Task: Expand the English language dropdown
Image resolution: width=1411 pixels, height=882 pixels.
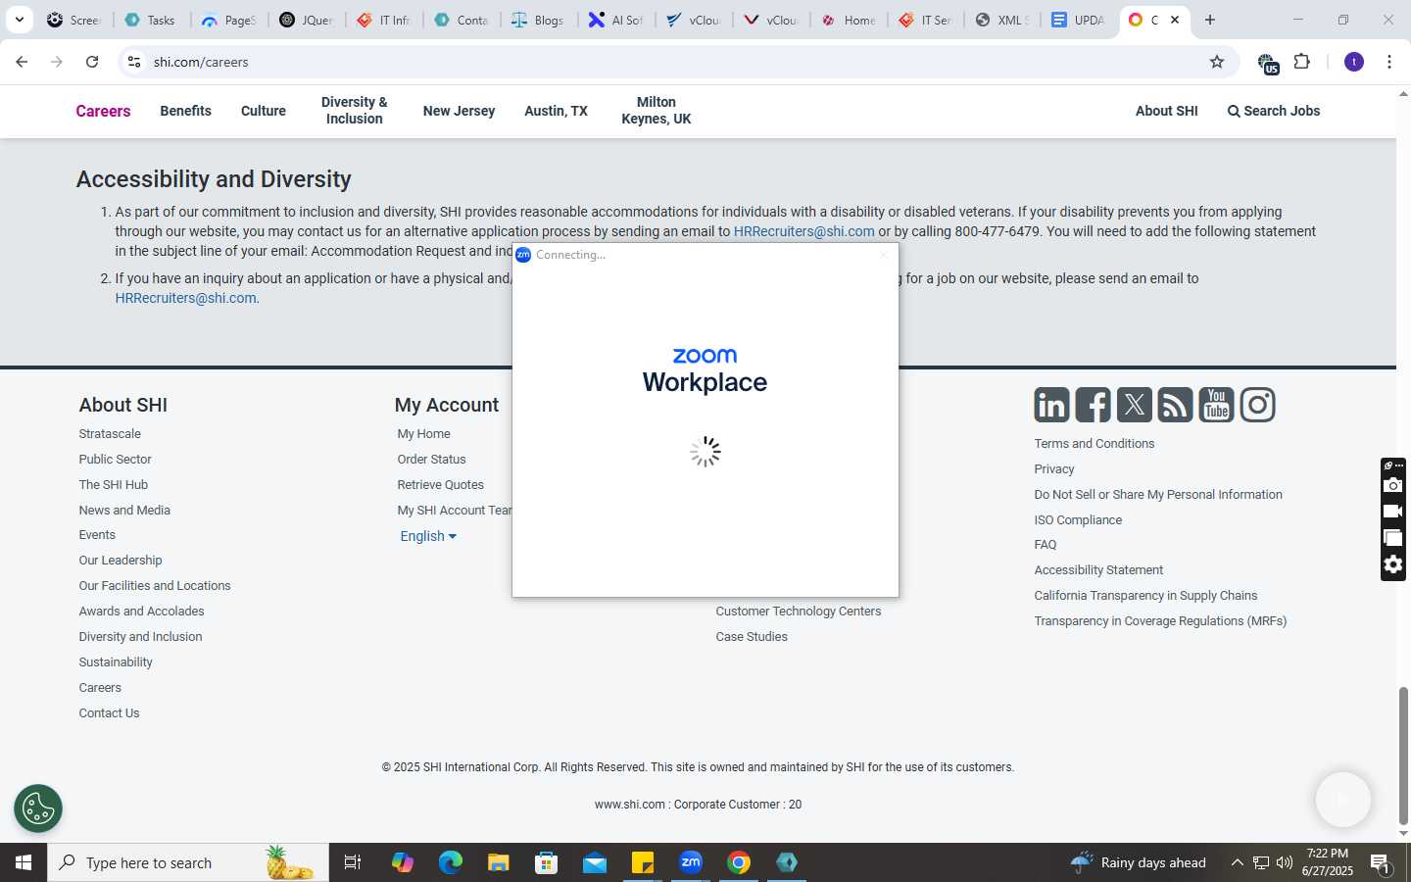Action: pos(428,536)
